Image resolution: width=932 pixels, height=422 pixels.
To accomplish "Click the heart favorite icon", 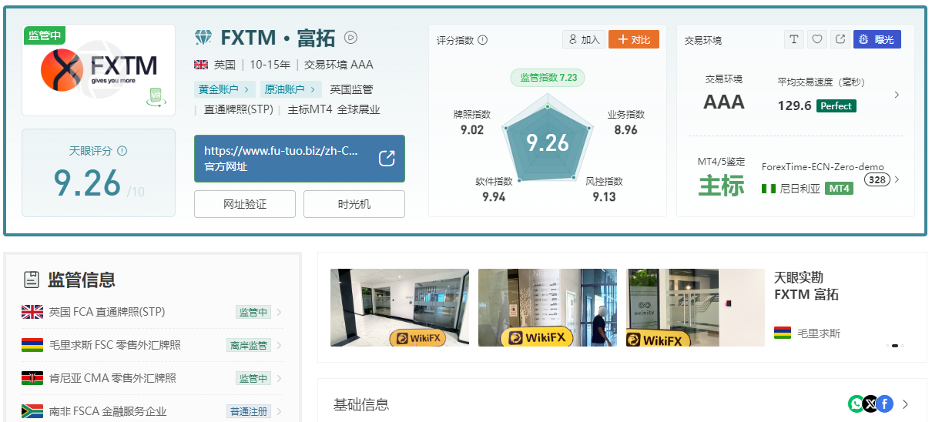I will 817,39.
